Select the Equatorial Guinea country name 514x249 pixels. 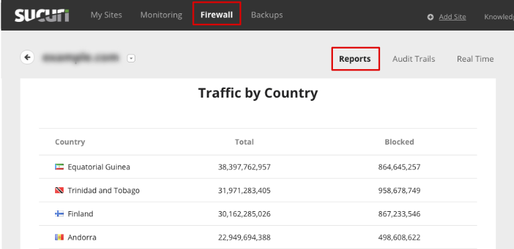tap(99, 167)
